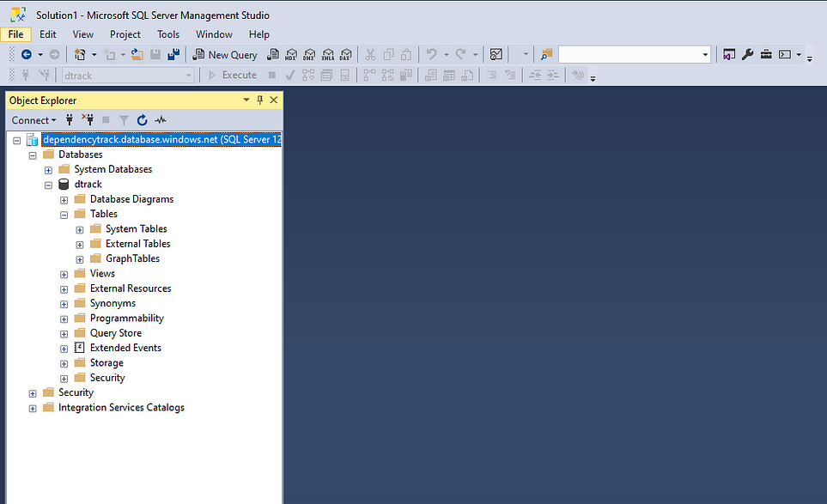
Task: Select the Extended Events tree item
Action: click(125, 348)
